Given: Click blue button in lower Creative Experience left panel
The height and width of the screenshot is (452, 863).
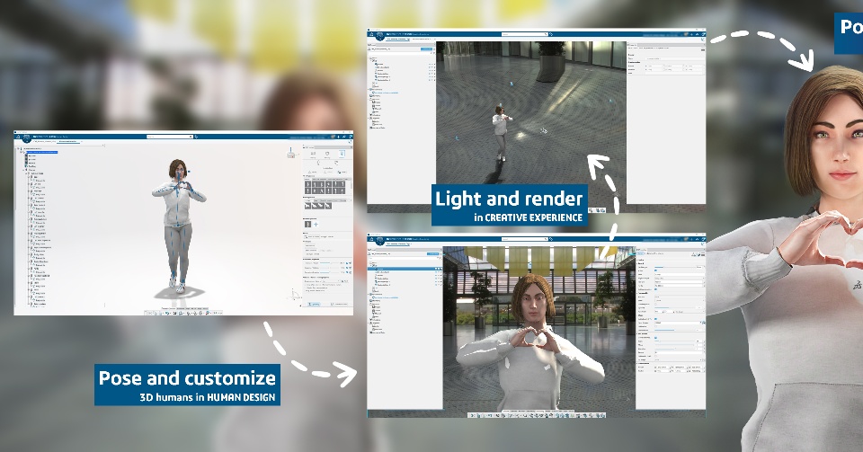Looking at the screenshot, I should pyautogui.click(x=433, y=254).
